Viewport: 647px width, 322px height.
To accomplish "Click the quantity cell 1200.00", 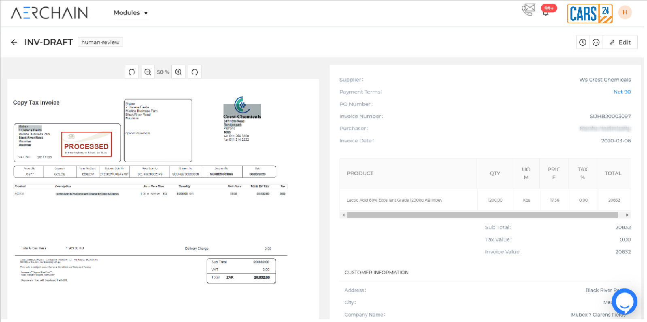I will point(495,200).
